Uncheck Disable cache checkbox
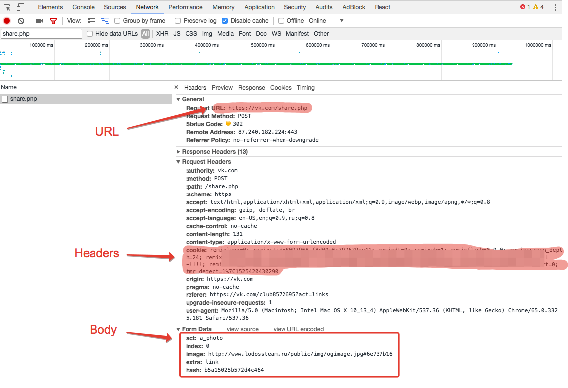 pos(225,21)
